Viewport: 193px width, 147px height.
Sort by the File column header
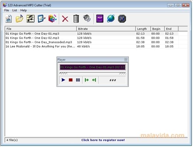(41, 29)
